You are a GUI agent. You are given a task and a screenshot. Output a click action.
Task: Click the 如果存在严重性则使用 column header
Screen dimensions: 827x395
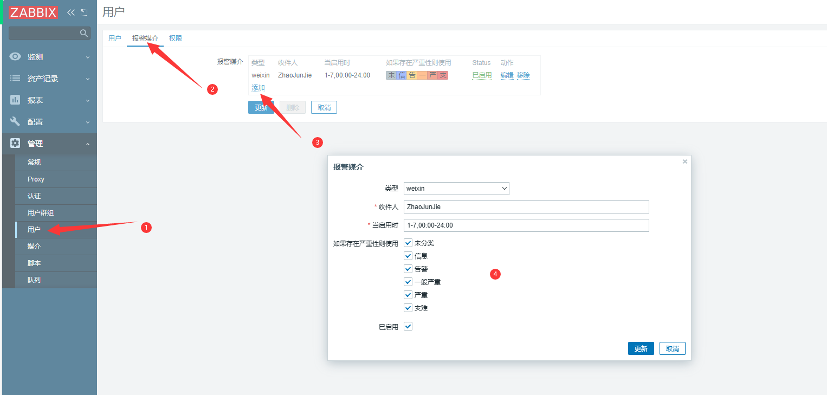pyautogui.click(x=418, y=63)
